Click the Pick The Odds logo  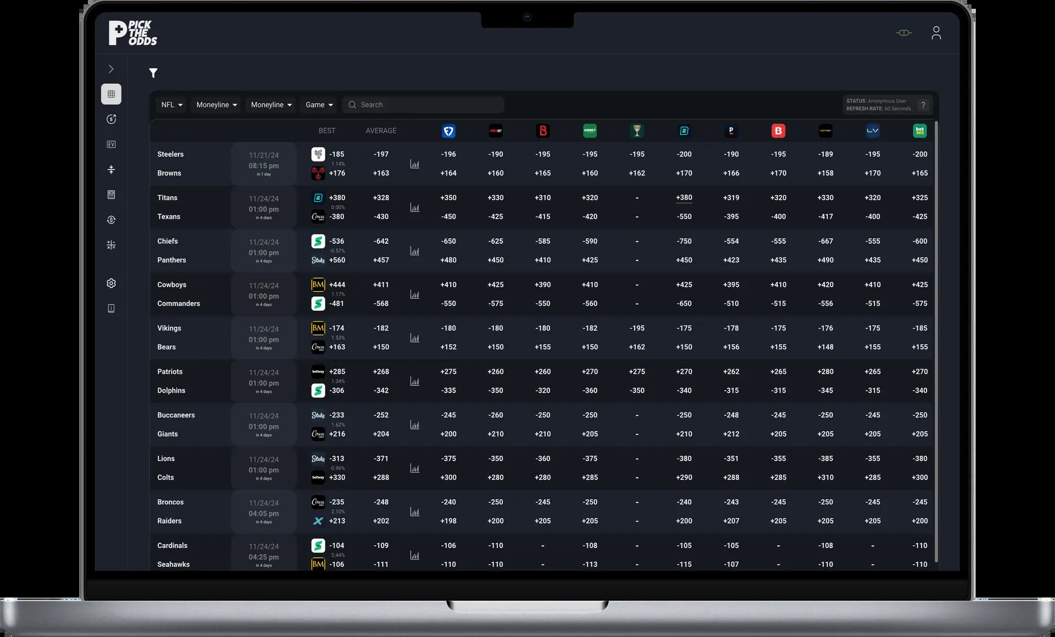tap(132, 33)
